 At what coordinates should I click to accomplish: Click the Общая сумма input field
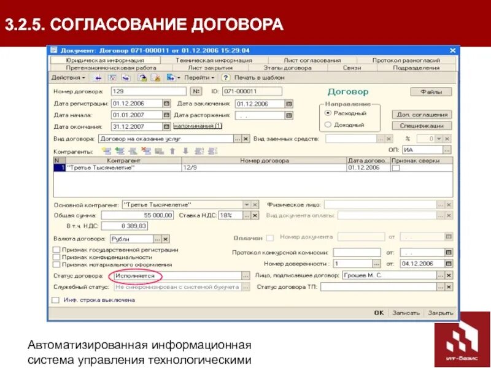137,215
